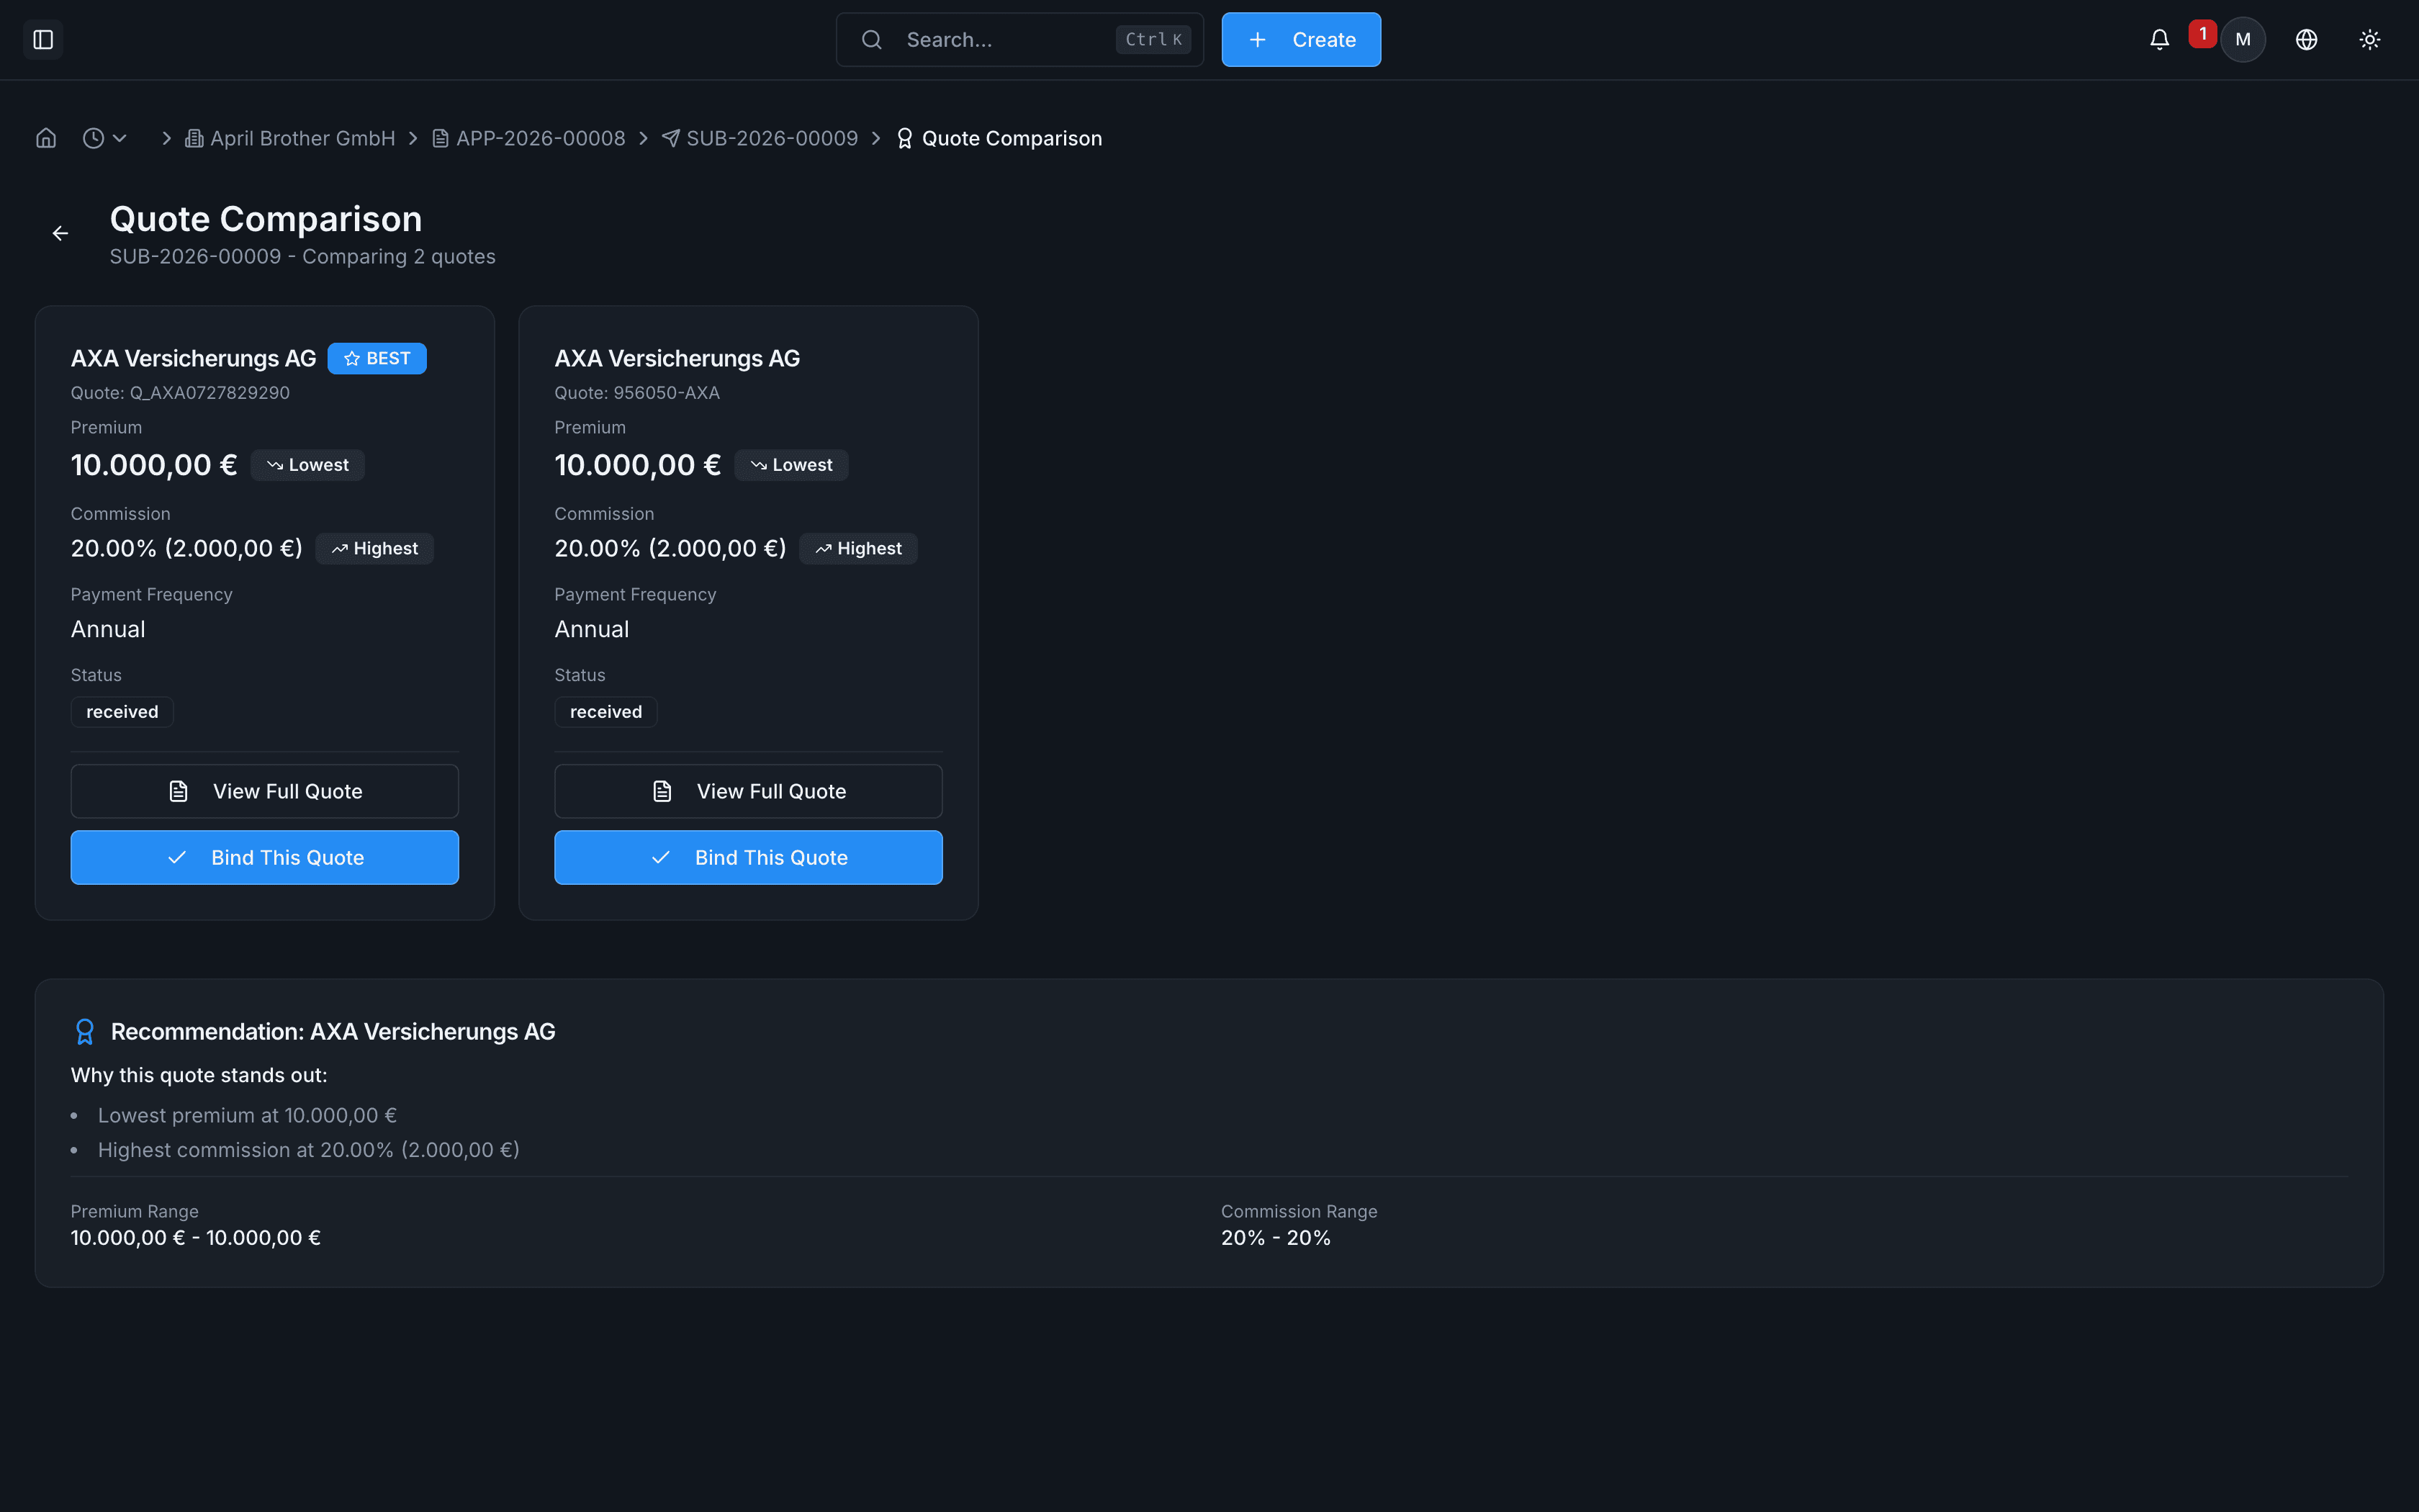View full quote 956050-AXA
This screenshot has height=1512, width=2419.
click(748, 791)
